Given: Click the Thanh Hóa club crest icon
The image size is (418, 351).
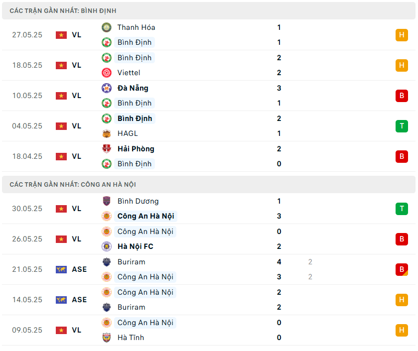Looking at the screenshot, I should pyautogui.click(x=107, y=27).
